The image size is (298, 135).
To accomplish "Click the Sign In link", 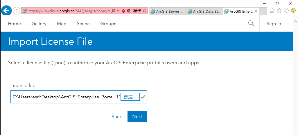I will coord(274,24).
